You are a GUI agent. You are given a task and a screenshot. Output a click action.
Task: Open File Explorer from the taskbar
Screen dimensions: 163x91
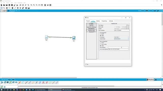tap(14, 90)
